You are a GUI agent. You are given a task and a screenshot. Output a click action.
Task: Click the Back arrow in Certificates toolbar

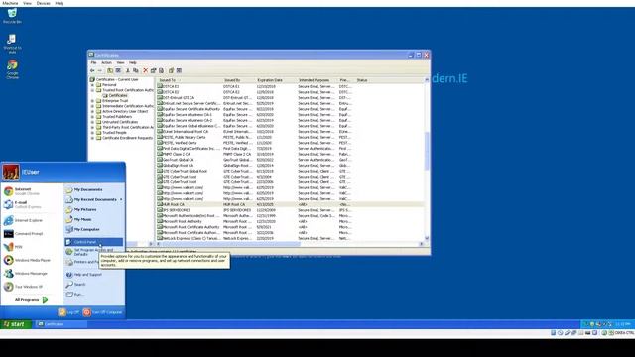click(92, 70)
